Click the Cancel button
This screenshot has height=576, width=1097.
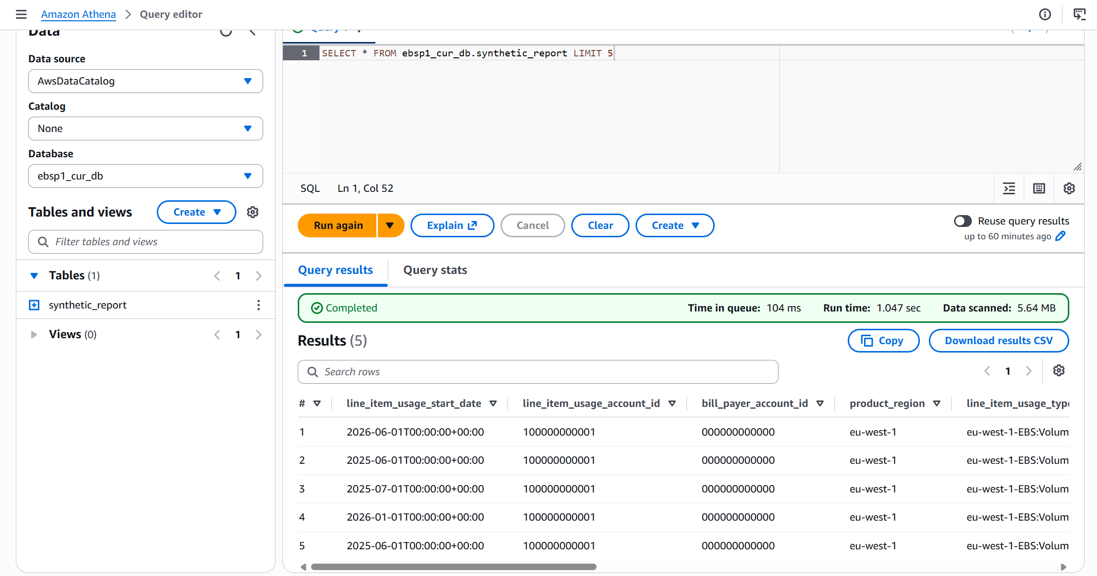click(533, 225)
